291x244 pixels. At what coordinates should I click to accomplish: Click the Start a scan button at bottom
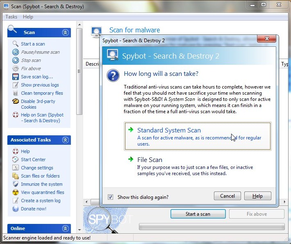(198, 214)
